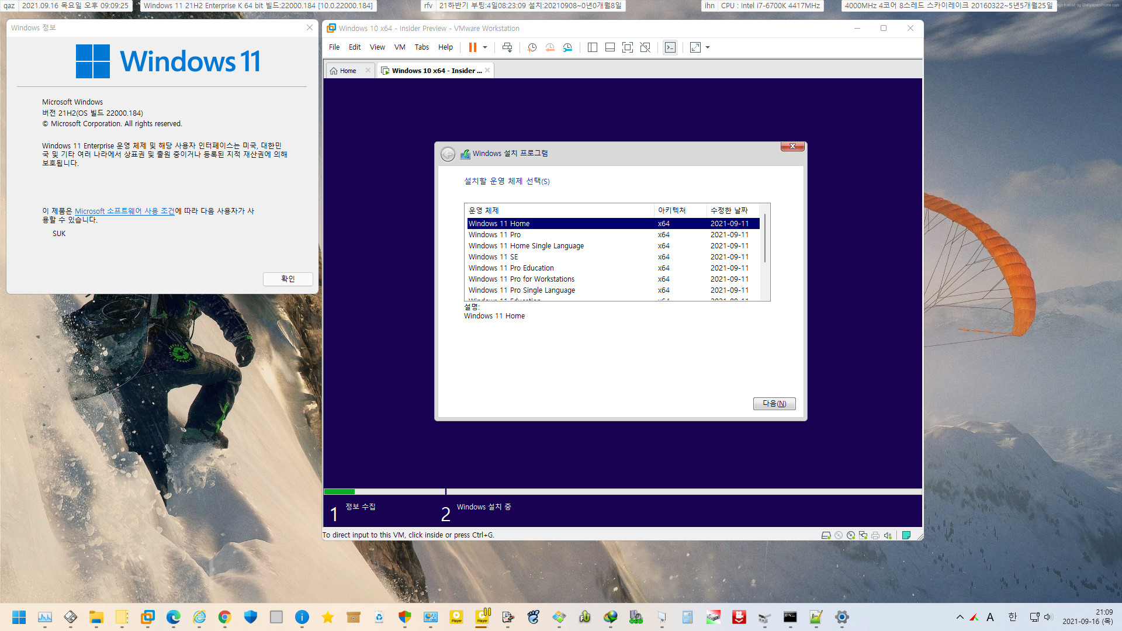
Task: Open the yellow star taskbar icon
Action: click(x=328, y=617)
